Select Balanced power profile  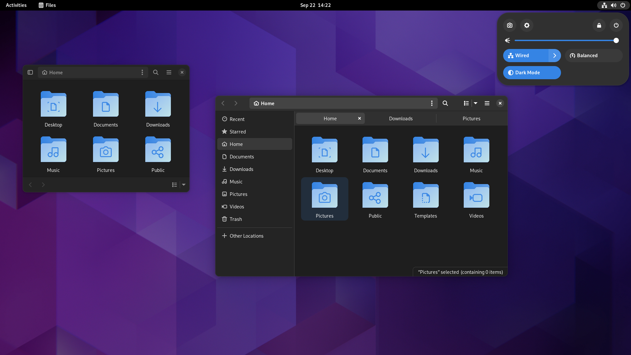[594, 56]
